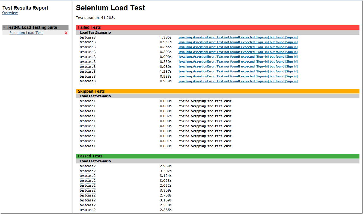Select Selenium Load Test in the sidebar

pos(26,33)
